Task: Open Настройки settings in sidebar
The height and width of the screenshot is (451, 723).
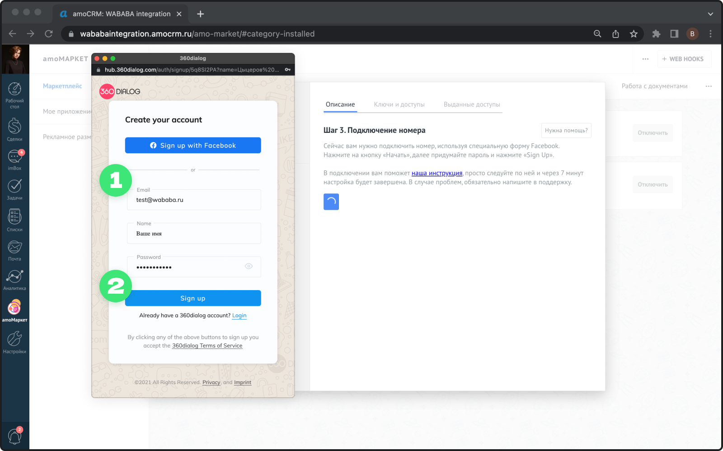Action: coord(14,343)
